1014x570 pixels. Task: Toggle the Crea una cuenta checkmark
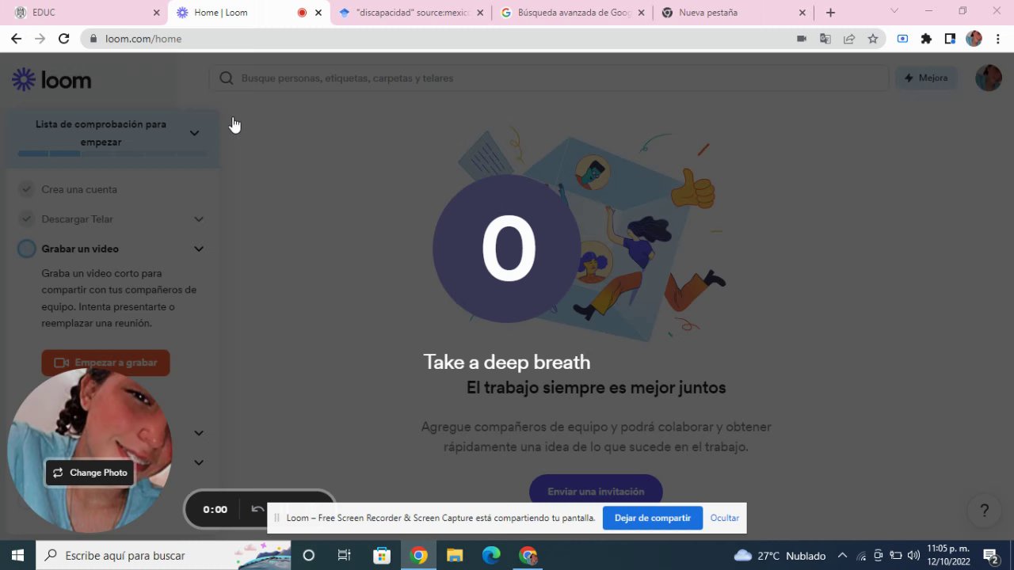[27, 189]
